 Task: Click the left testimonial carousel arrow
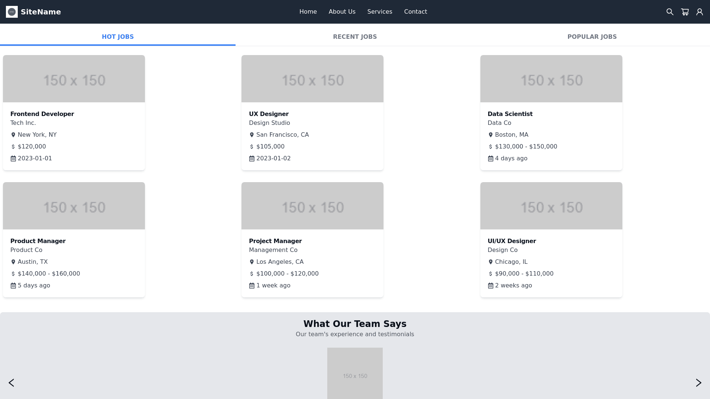[11, 383]
